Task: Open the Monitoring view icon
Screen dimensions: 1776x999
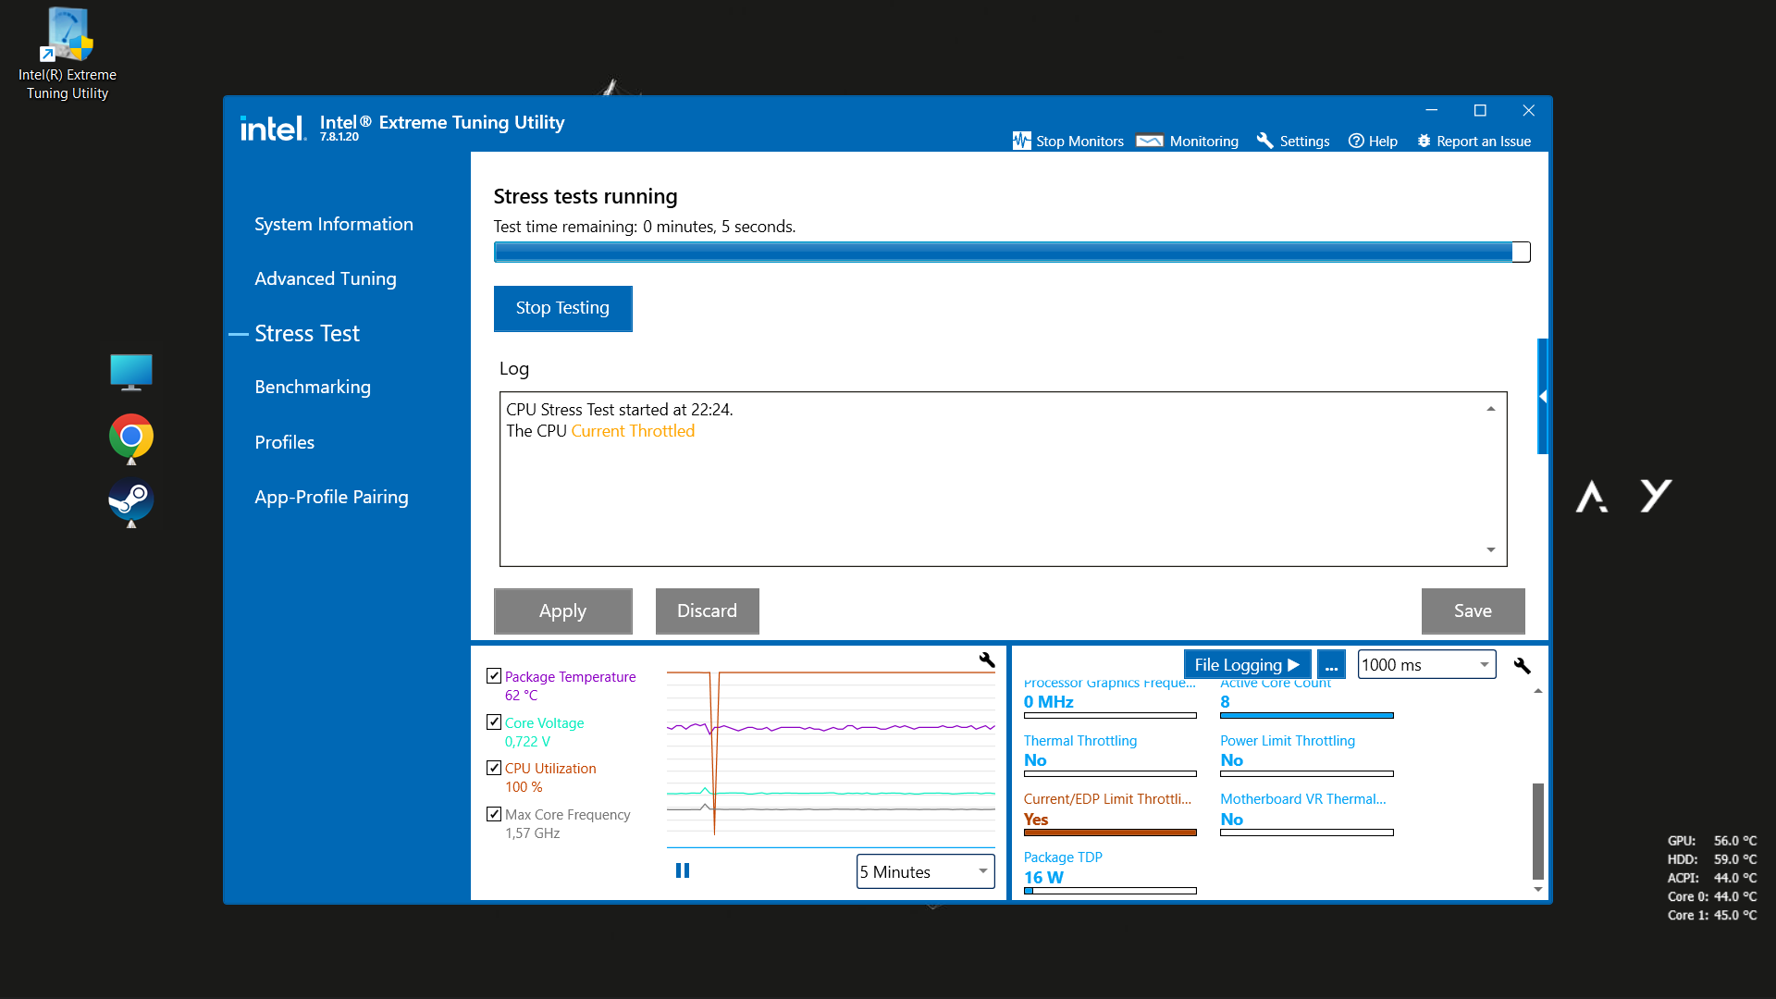Action: click(1150, 141)
